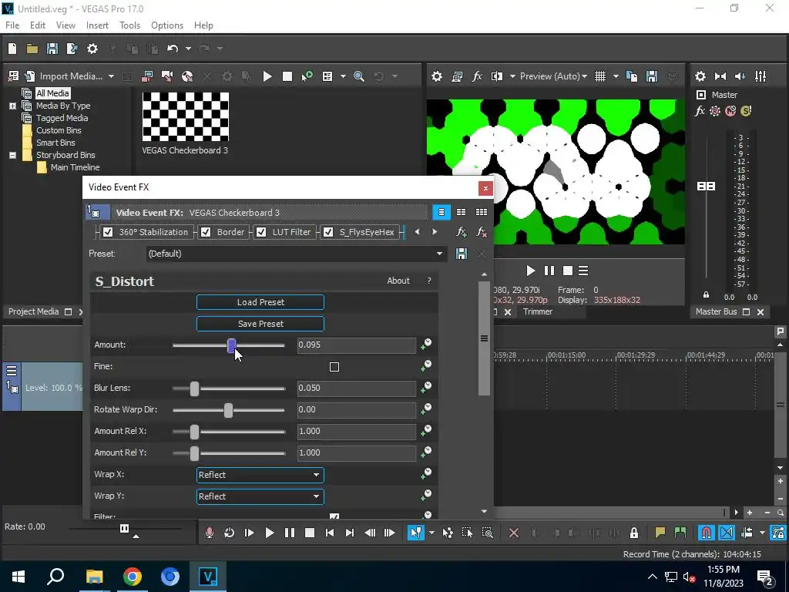Switch to the Trimmer tab
The height and width of the screenshot is (592, 789).
[x=537, y=311]
